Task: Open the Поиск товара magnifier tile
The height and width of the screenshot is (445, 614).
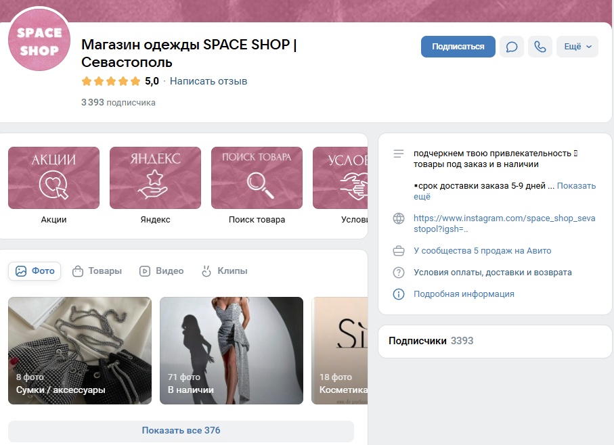Action: 257,178
